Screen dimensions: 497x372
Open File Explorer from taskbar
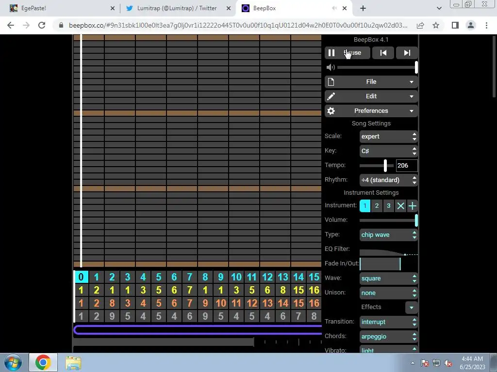point(73,363)
